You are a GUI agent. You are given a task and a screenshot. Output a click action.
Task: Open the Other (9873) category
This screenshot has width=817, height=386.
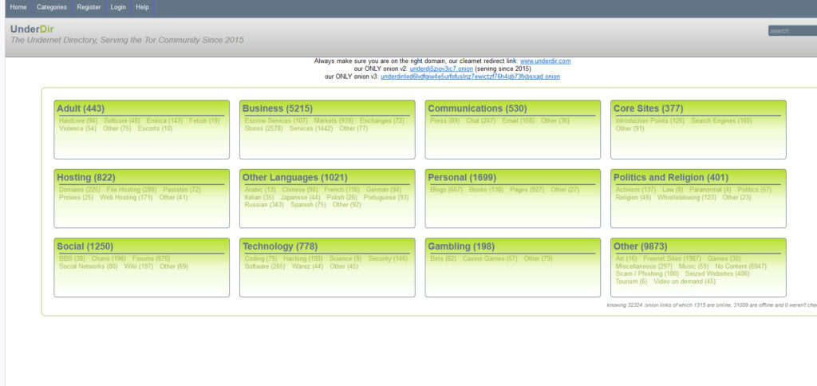point(641,246)
